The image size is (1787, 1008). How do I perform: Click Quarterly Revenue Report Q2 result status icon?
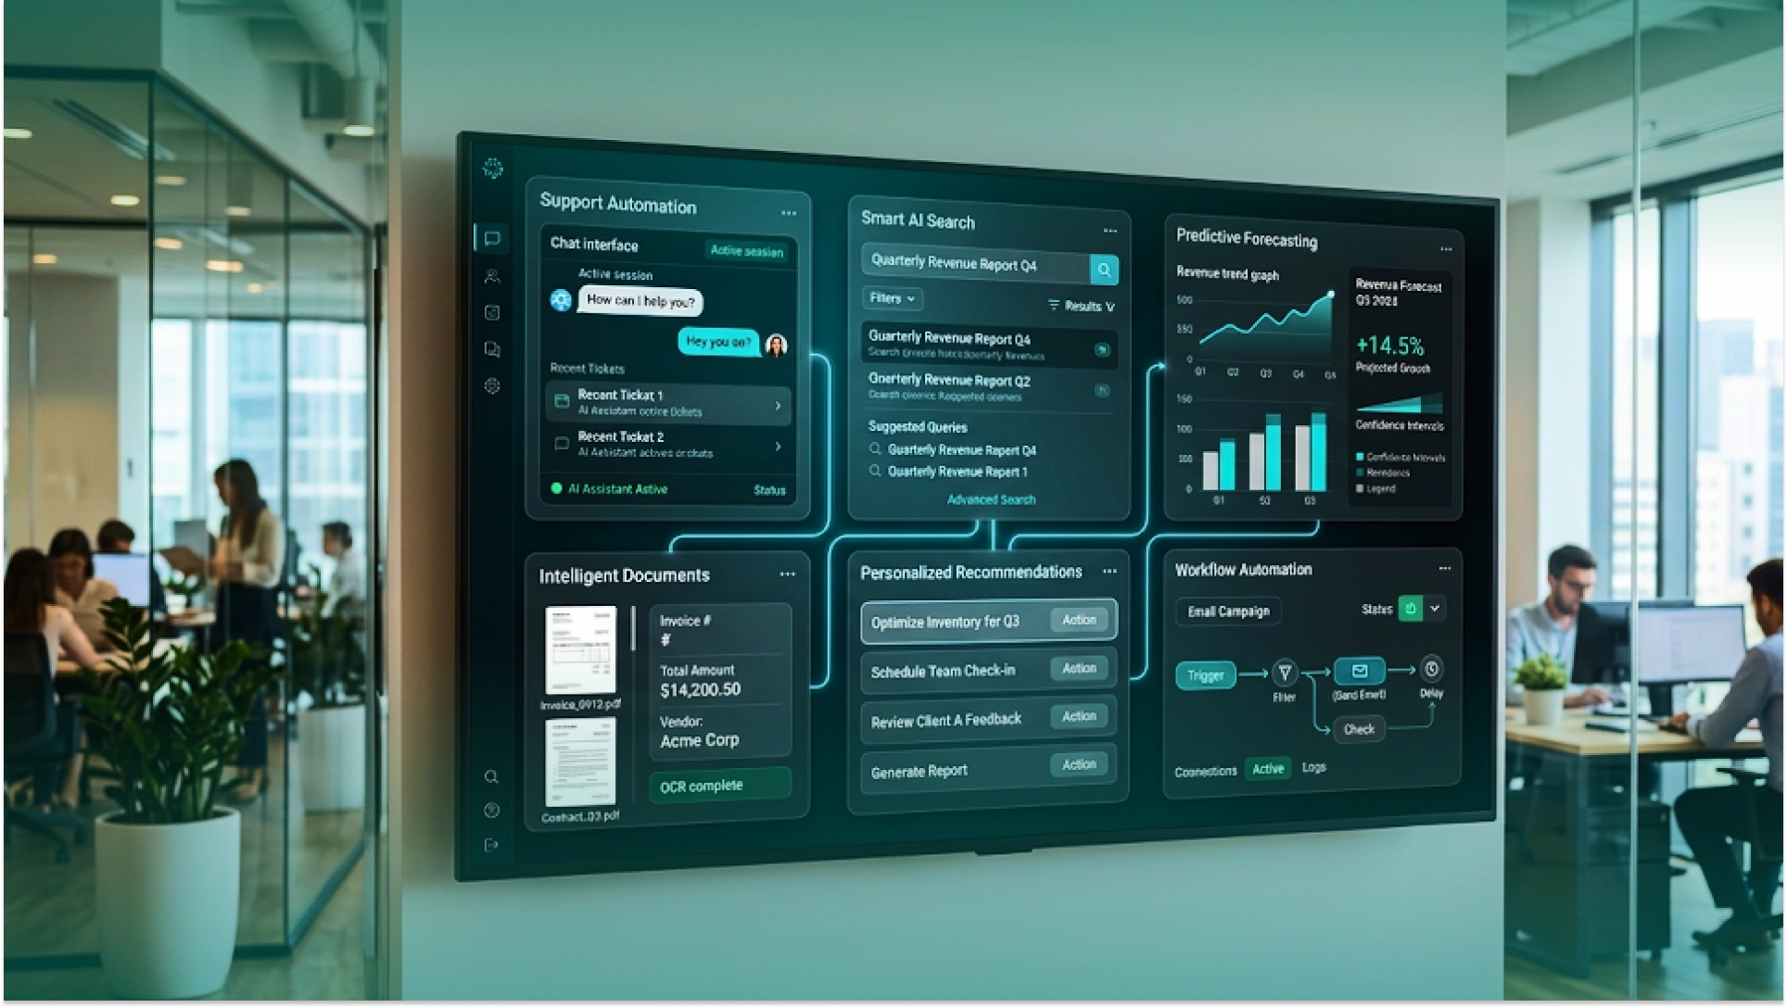tap(1102, 391)
